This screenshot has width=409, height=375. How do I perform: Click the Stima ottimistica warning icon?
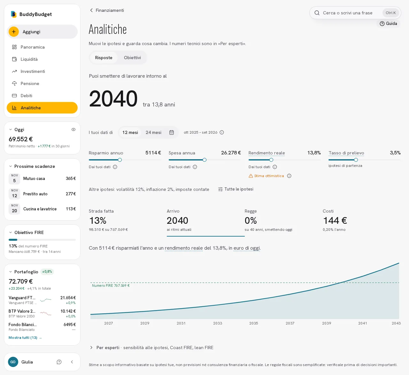(251, 176)
